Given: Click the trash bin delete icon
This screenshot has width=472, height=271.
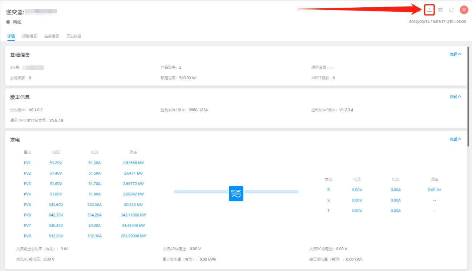Looking at the screenshot, I should (440, 10).
